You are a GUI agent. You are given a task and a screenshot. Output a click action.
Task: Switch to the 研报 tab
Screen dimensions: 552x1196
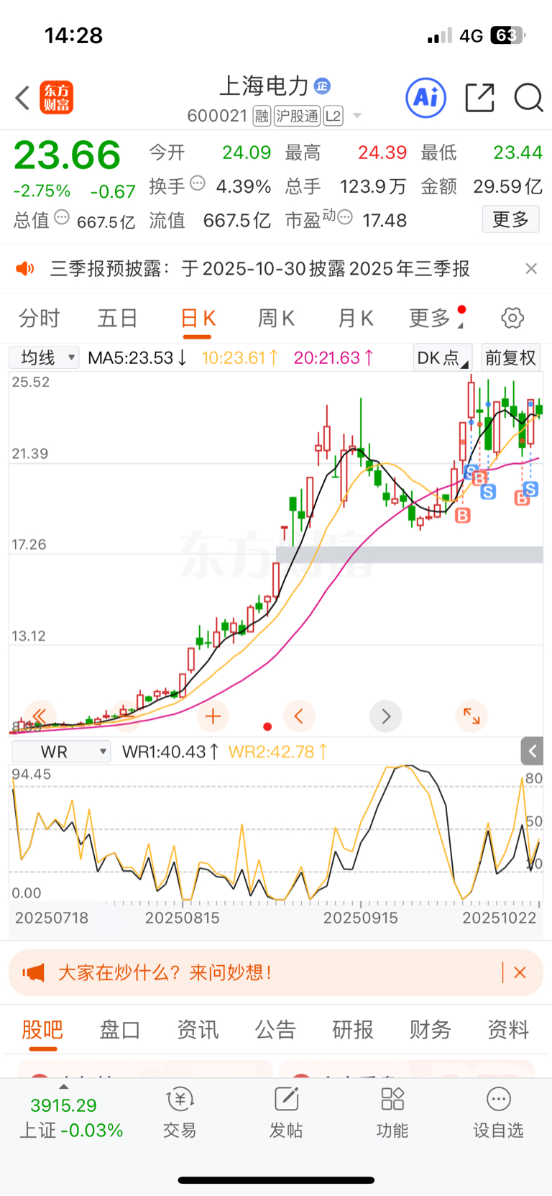coord(353,1030)
